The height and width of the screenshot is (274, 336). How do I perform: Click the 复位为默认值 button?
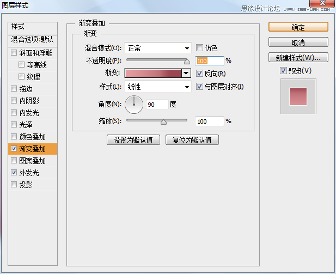click(x=192, y=140)
